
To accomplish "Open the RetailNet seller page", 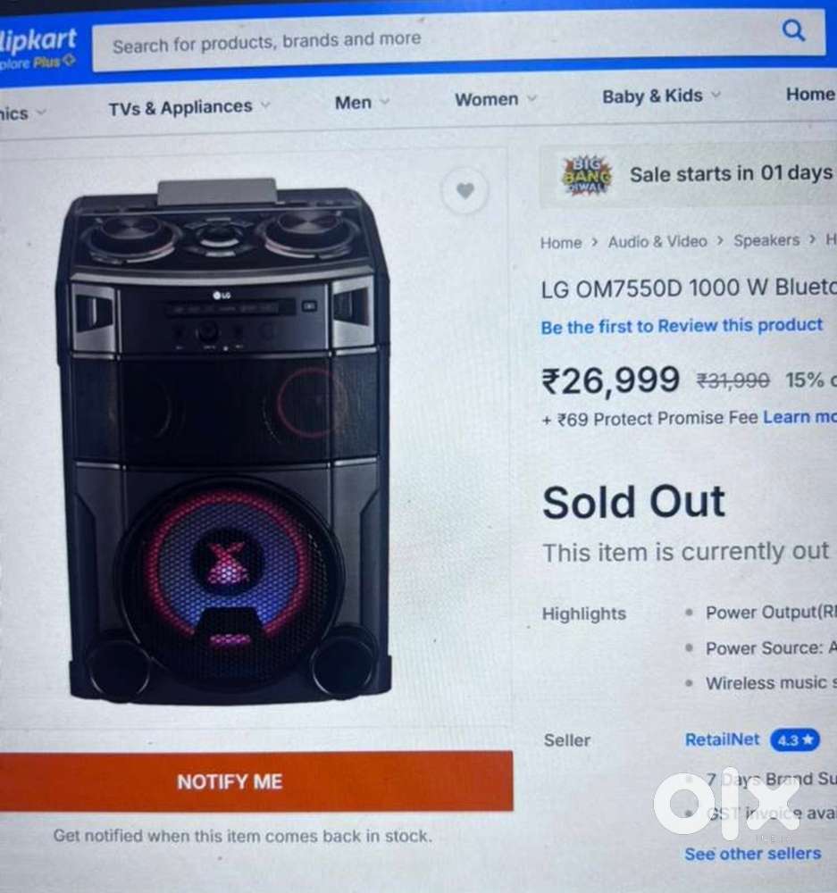I will [x=722, y=739].
